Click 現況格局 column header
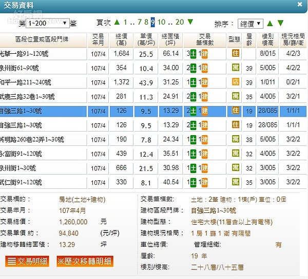This screenshot has height=279, width=308. (x=293, y=39)
